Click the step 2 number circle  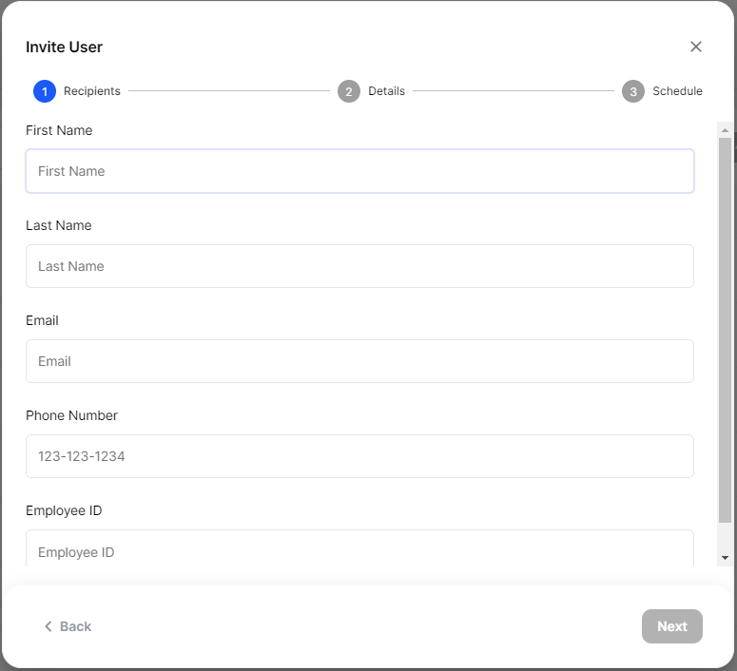point(348,91)
